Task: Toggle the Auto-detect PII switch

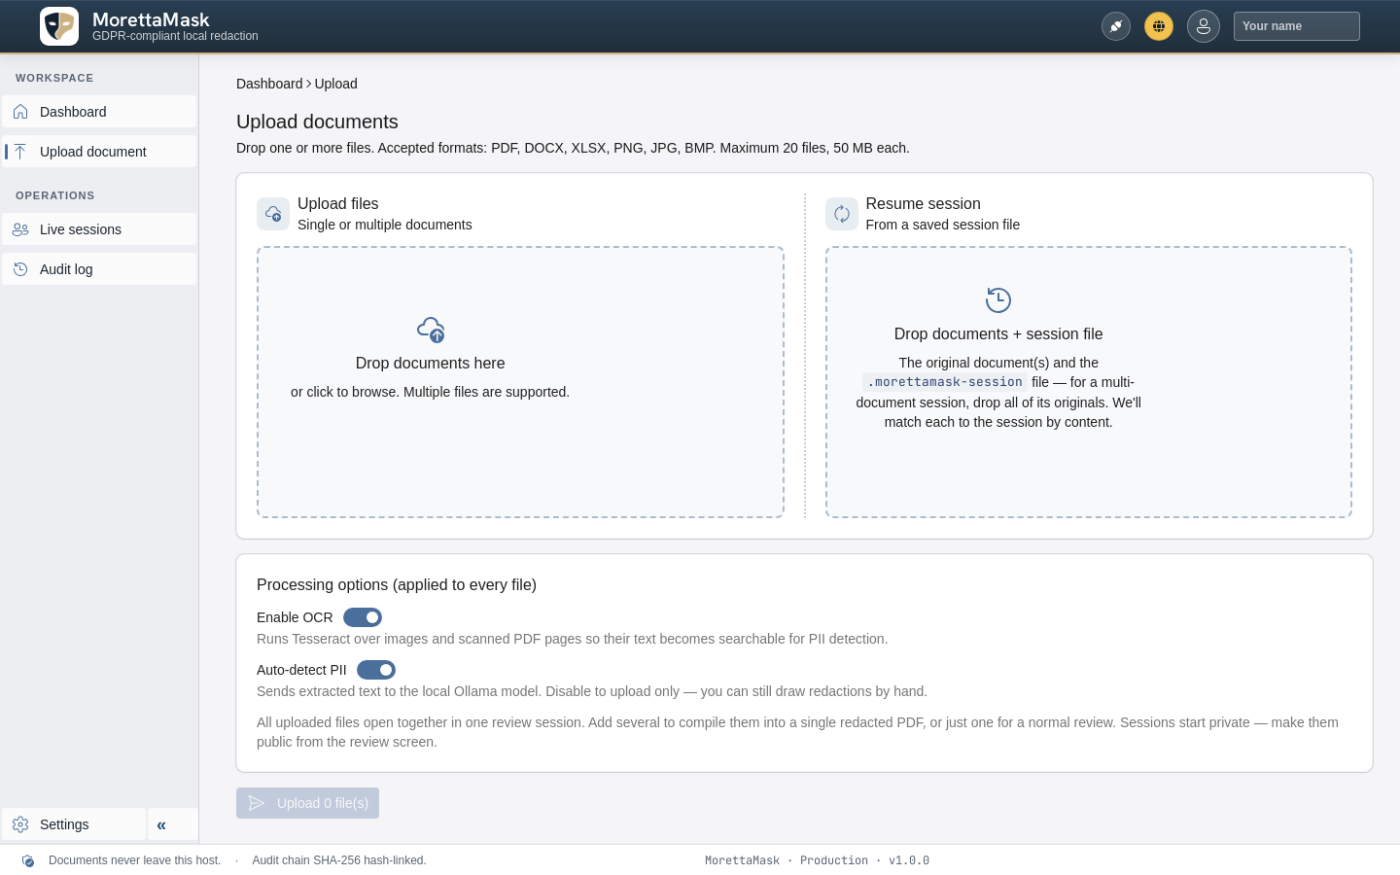Action: 376,670
